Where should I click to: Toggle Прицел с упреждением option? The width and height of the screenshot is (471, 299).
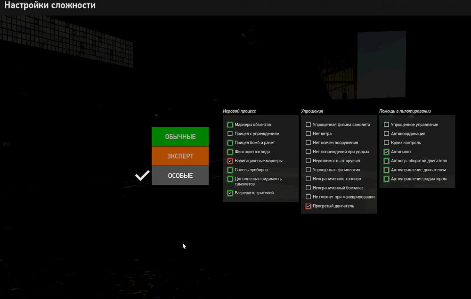click(230, 133)
